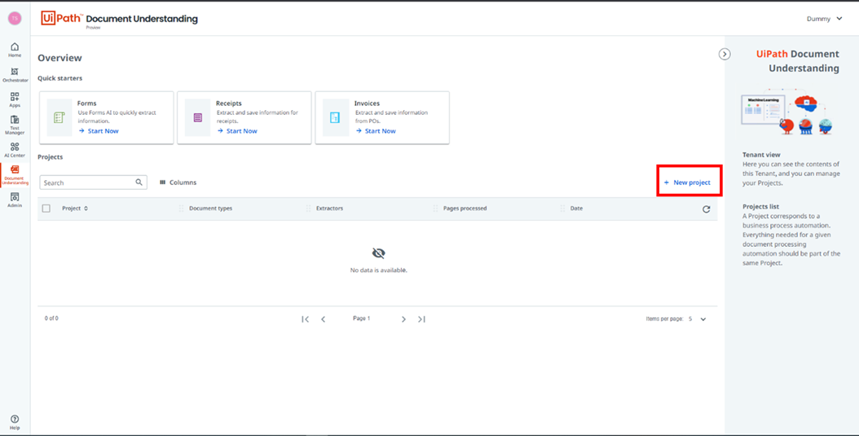The width and height of the screenshot is (859, 436).
Task: Click the Pages processed column header
Action: pos(465,208)
